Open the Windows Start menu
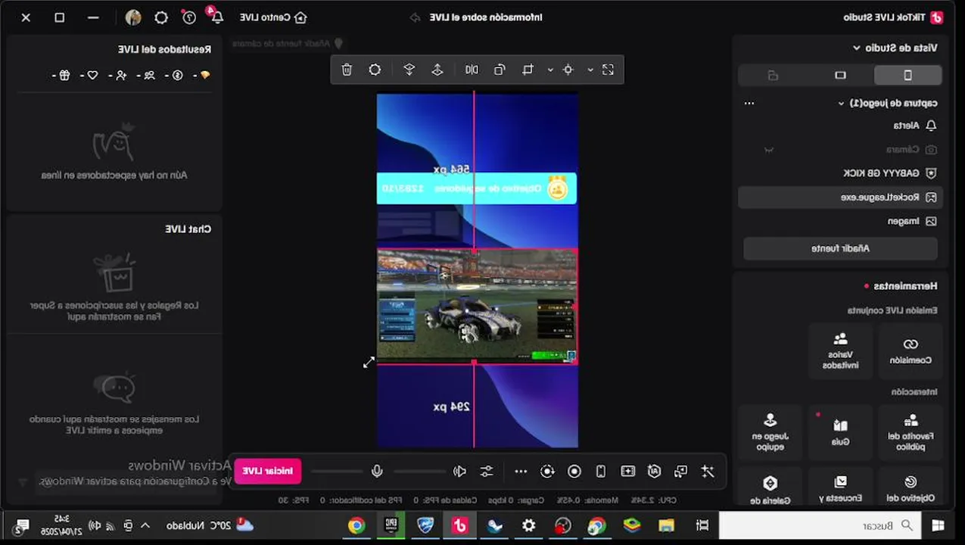The width and height of the screenshot is (965, 545). (x=939, y=525)
